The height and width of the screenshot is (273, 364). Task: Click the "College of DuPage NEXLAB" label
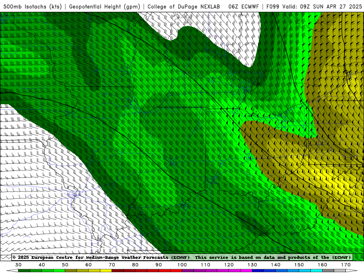coord(184,6)
